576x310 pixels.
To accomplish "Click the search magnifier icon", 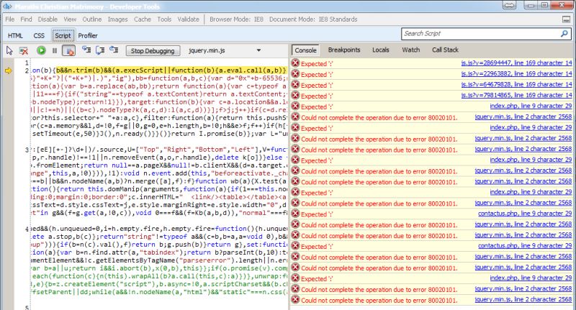I will click(x=564, y=34).
